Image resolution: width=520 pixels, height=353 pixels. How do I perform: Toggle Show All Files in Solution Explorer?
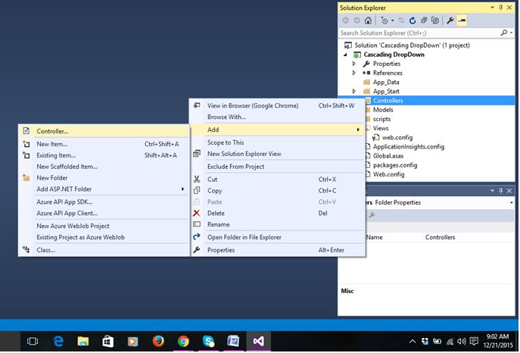coord(435,20)
